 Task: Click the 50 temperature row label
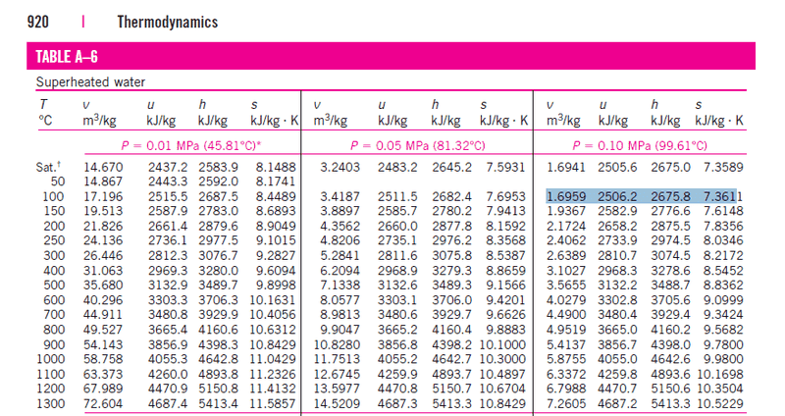coord(55,182)
